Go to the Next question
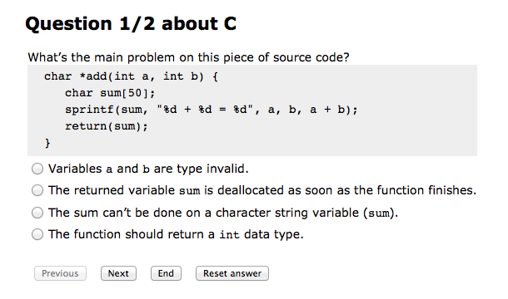Viewport: 508px width, 299px height. pyautogui.click(x=118, y=273)
